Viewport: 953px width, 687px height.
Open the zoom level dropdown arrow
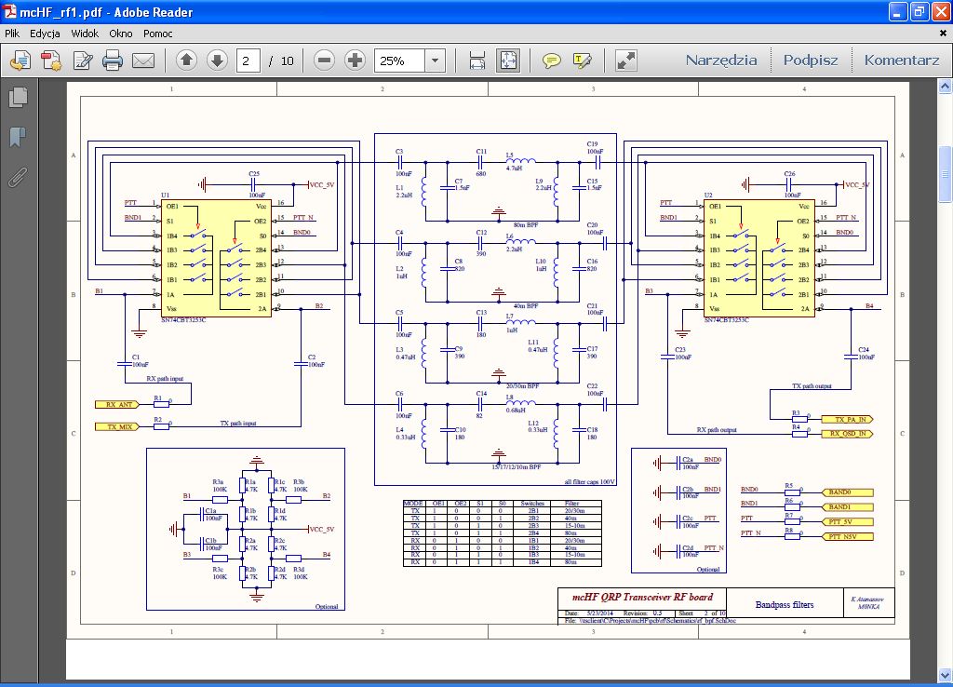(435, 61)
